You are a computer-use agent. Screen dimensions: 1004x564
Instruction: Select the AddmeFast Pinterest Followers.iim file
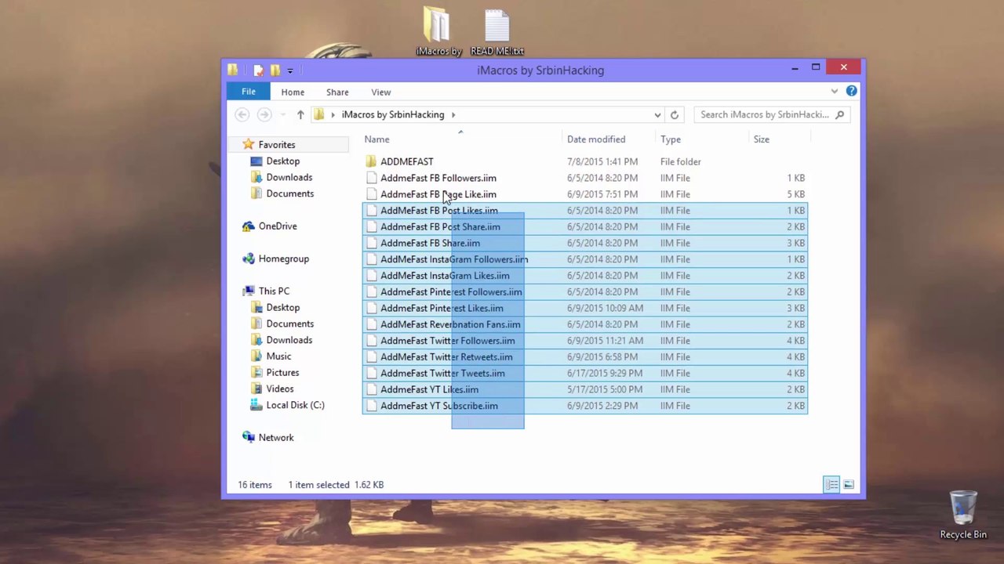pos(585,292)
